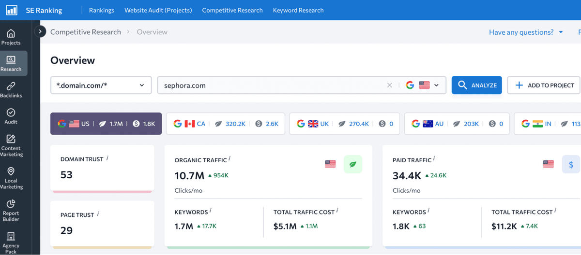The width and height of the screenshot is (581, 255).
Task: Select the CA region tab
Action: pyautogui.click(x=226, y=124)
